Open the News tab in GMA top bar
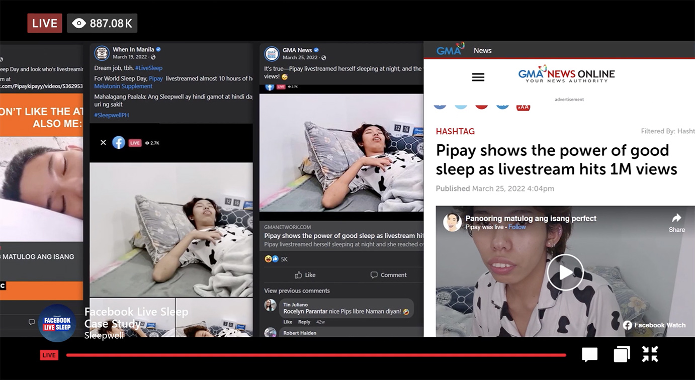The height and width of the screenshot is (380, 695). (482, 50)
